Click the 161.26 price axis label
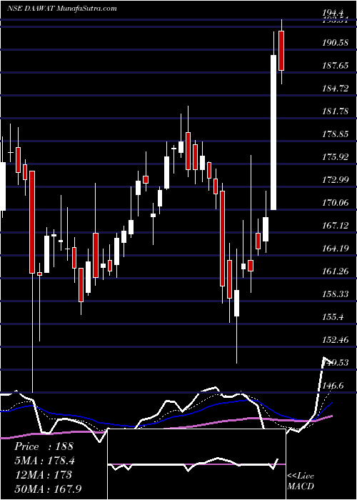The image size is (357, 500). pyautogui.click(x=335, y=271)
